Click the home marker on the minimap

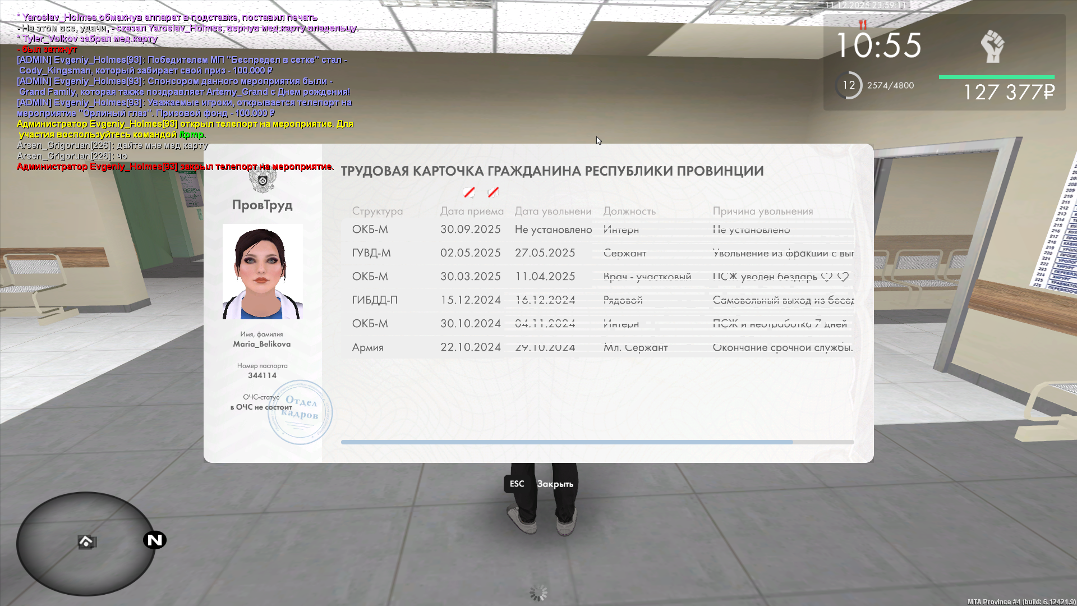(x=86, y=541)
